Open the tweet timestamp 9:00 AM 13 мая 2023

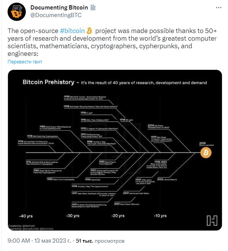point(39,241)
